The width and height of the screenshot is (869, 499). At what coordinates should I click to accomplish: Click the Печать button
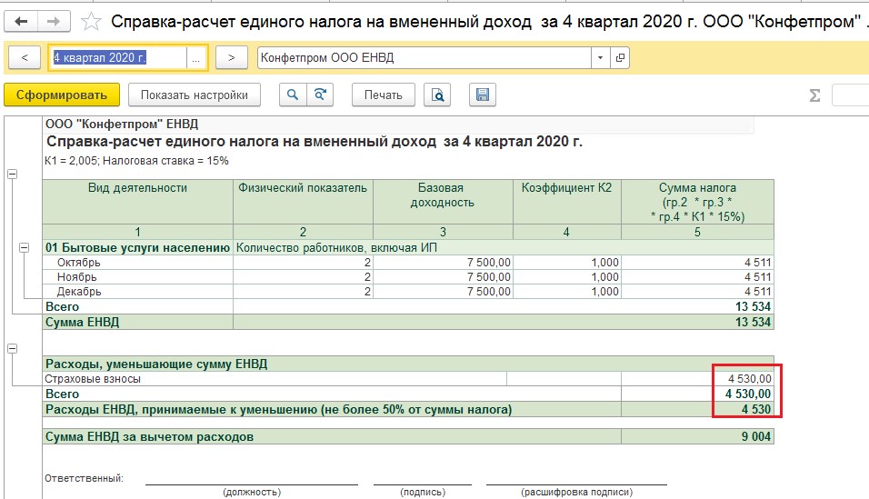point(383,95)
